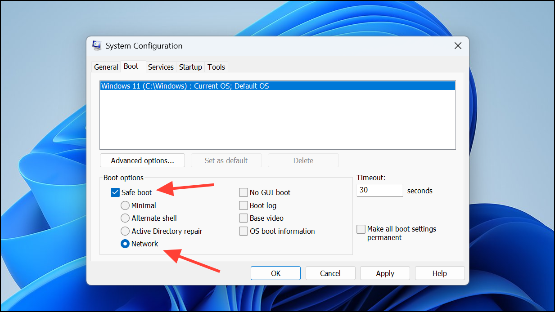Enable No GUI boot
This screenshot has width=555, height=312.
(x=244, y=192)
